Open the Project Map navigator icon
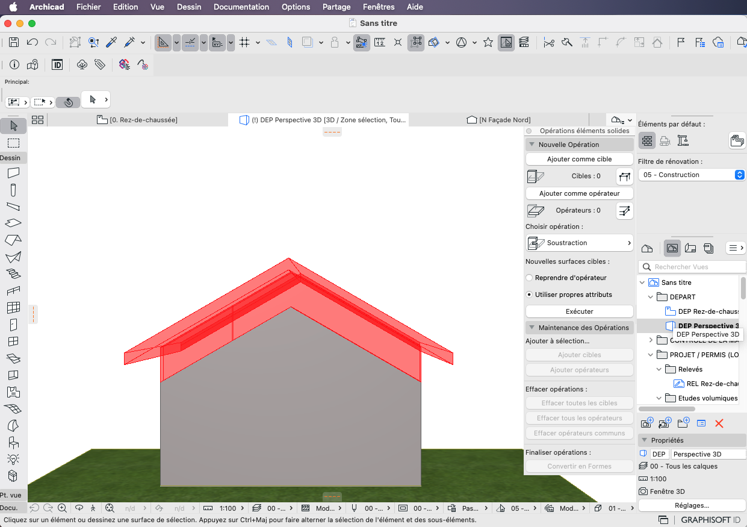 [647, 248]
